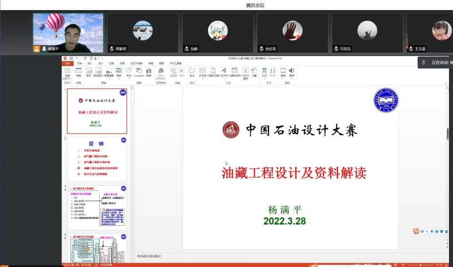Viewport: 453px width, 267px height.
Task: Open the 新建幻灯片 new slide dropdown
Action: [x=67, y=78]
